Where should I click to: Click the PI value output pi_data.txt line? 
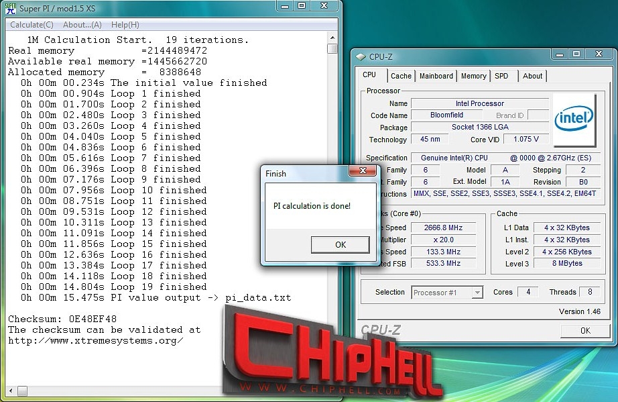coord(156,297)
